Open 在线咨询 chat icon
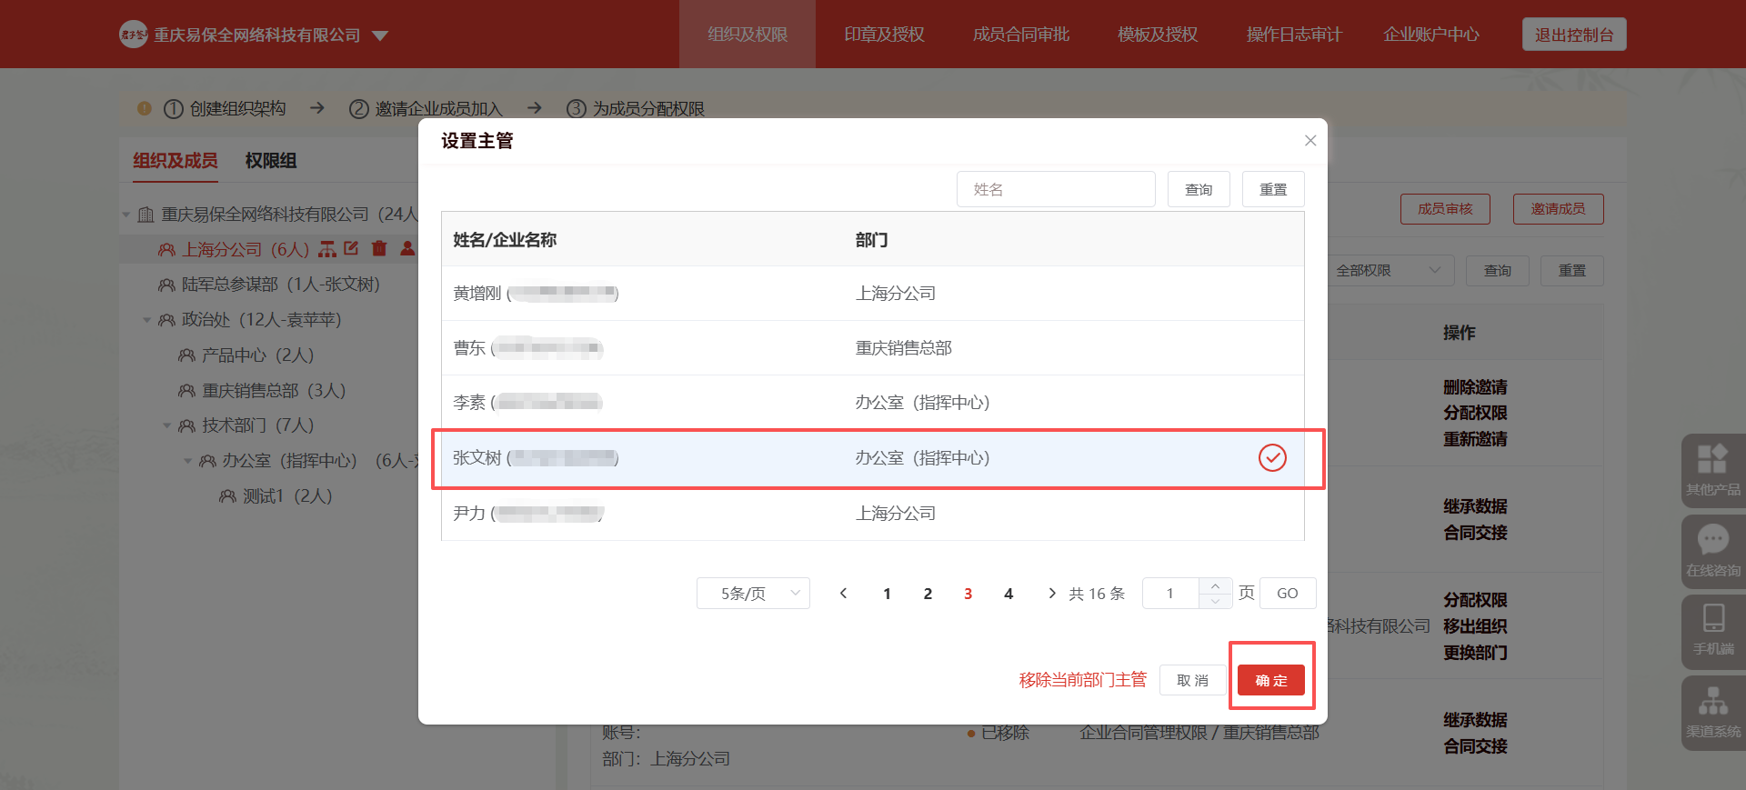The image size is (1746, 790). [x=1712, y=548]
